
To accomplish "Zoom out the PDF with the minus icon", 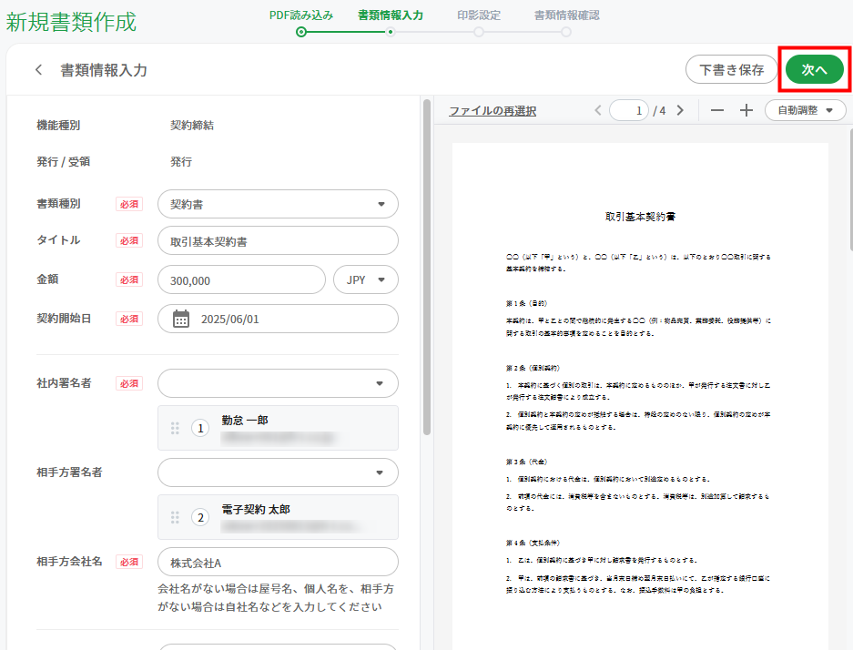I will pos(717,110).
